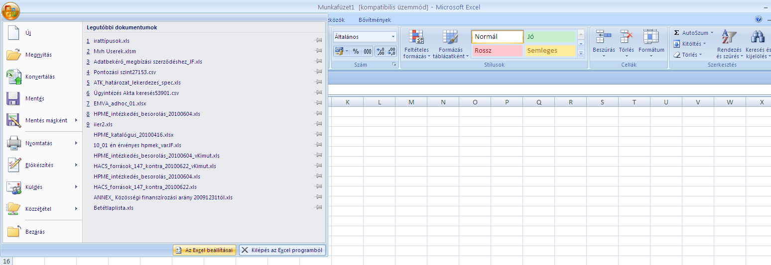Image resolution: width=771 pixels, height=265 pixels.
Task: Open the Általános number format dropdown
Action: click(393, 37)
